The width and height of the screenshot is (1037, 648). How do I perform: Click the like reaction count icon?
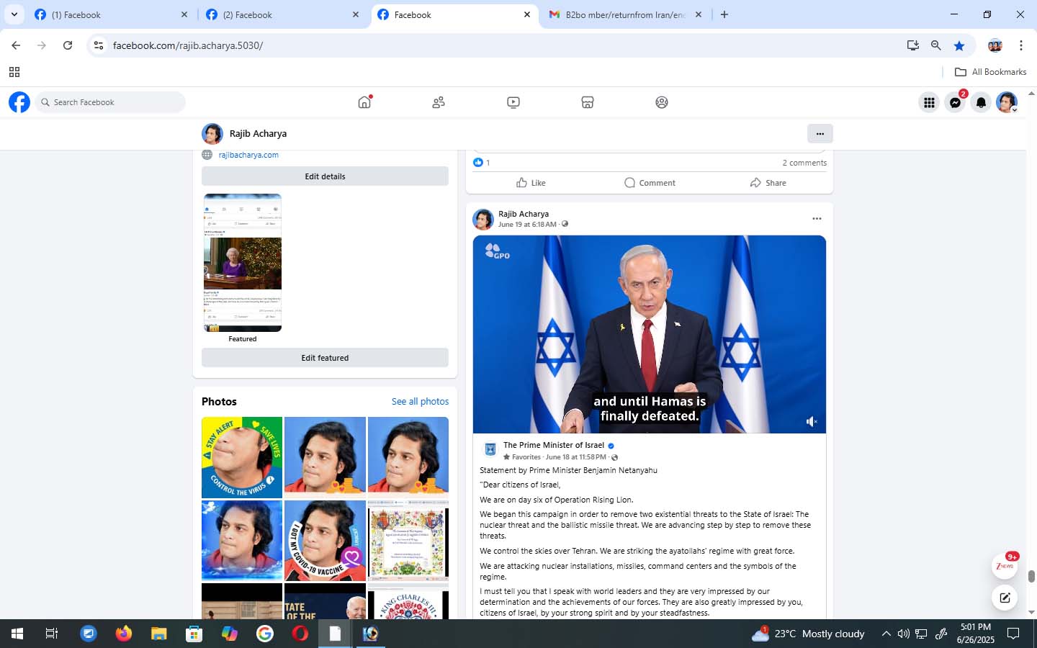[478, 163]
